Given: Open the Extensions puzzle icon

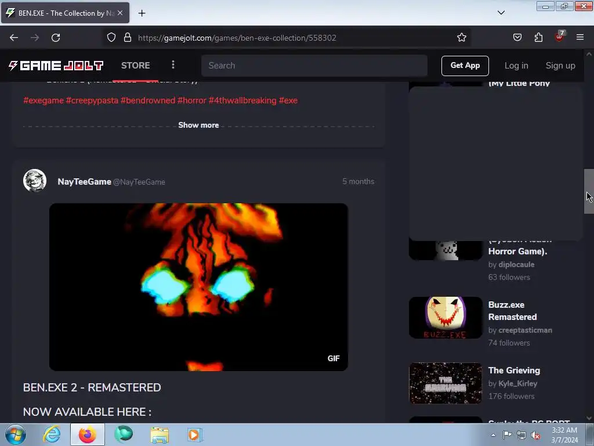Looking at the screenshot, I should click(x=538, y=38).
